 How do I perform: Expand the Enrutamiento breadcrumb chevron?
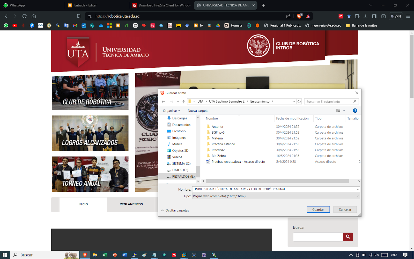pyautogui.click(x=272, y=102)
